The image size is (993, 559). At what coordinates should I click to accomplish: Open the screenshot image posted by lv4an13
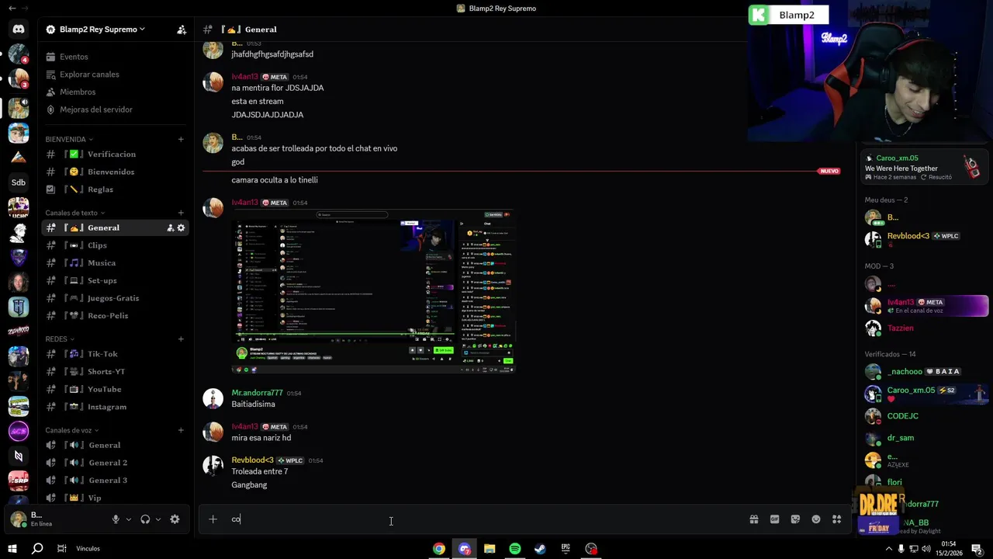(x=374, y=291)
